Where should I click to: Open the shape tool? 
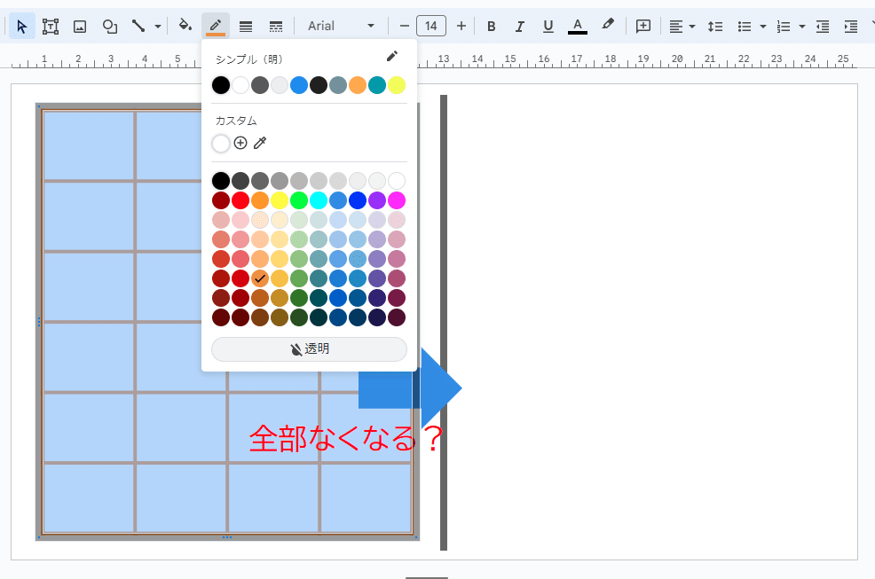click(x=109, y=27)
